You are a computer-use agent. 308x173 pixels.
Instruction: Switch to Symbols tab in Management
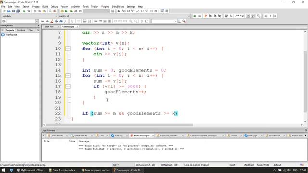pyautogui.click(x=21, y=30)
